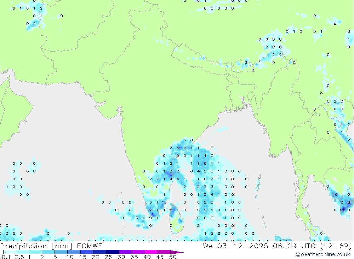Viewport: 354px width, 259px height.
Task: Select the 1–2 mm legend color swatch
Action: [x=35, y=252]
